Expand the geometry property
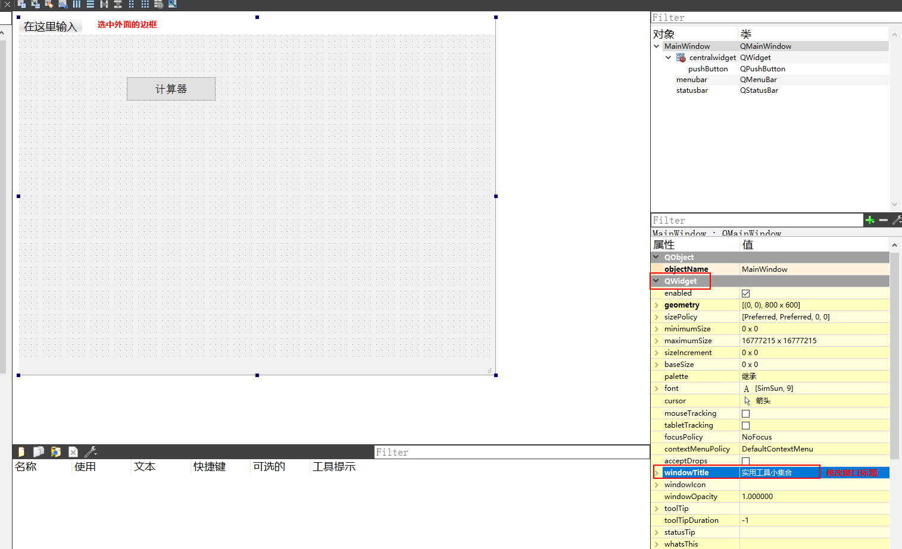 point(657,305)
